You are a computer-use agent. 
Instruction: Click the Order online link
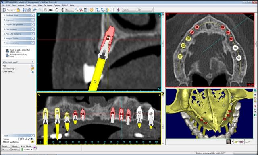(x=8, y=72)
